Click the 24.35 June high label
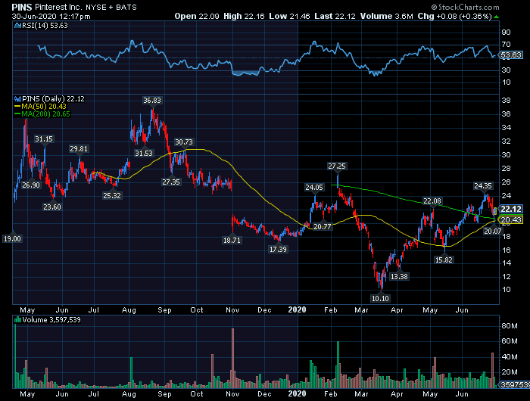This screenshot has width=530, height=401. [483, 186]
